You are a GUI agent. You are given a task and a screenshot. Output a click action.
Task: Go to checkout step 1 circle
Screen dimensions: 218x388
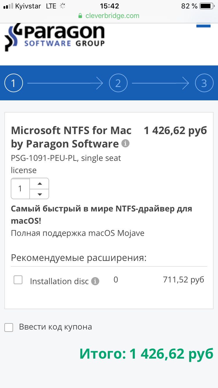[13, 83]
